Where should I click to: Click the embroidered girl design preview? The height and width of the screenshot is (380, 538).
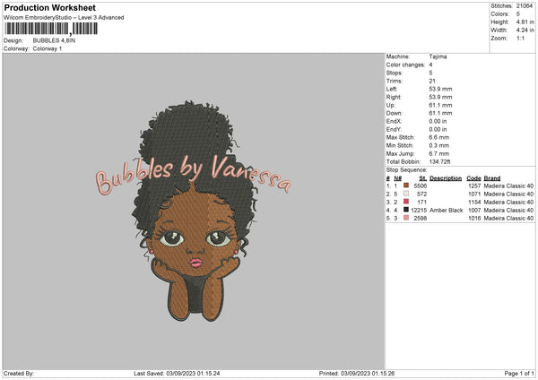[193, 211]
